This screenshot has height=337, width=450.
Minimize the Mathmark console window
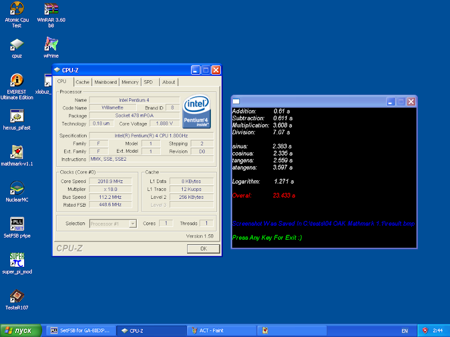[390, 102]
